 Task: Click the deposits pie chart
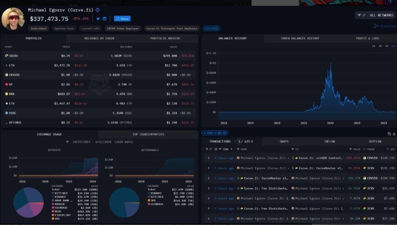pyautogui.click(x=28, y=203)
